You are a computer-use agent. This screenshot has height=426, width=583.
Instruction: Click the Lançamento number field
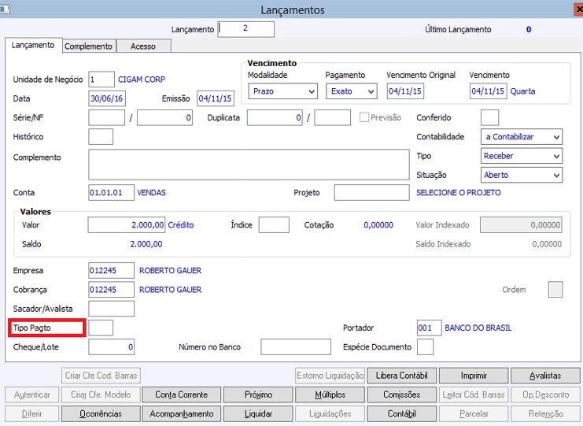point(246,29)
